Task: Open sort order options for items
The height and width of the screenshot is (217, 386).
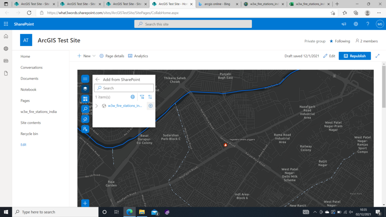Action: coord(150,97)
